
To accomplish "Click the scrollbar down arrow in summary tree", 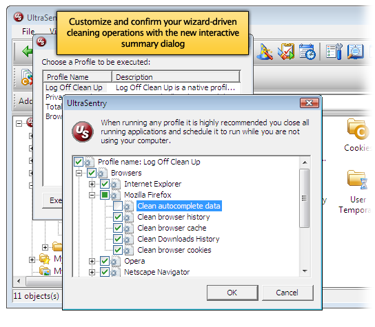I will point(305,271).
